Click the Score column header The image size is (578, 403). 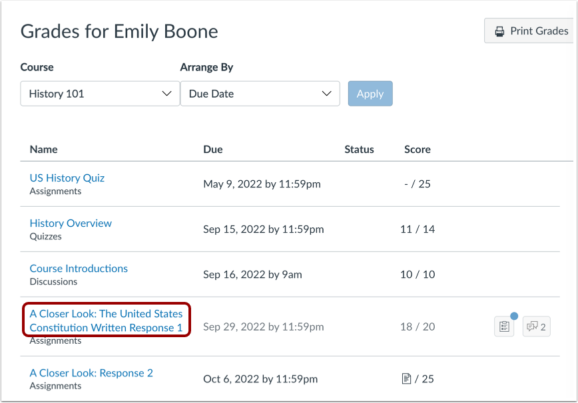point(418,150)
